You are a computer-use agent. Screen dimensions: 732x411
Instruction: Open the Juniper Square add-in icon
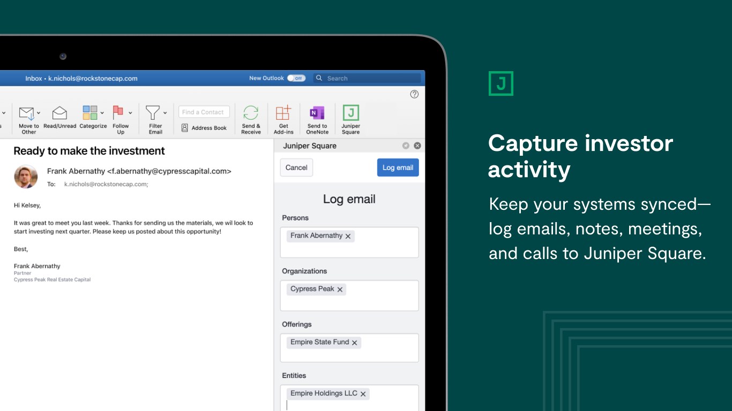click(351, 113)
